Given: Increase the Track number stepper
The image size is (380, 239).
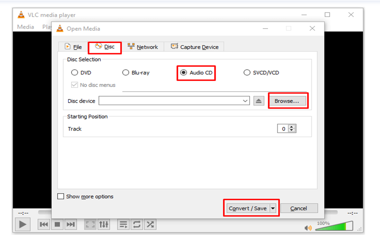Looking at the screenshot, I should tap(292, 127).
